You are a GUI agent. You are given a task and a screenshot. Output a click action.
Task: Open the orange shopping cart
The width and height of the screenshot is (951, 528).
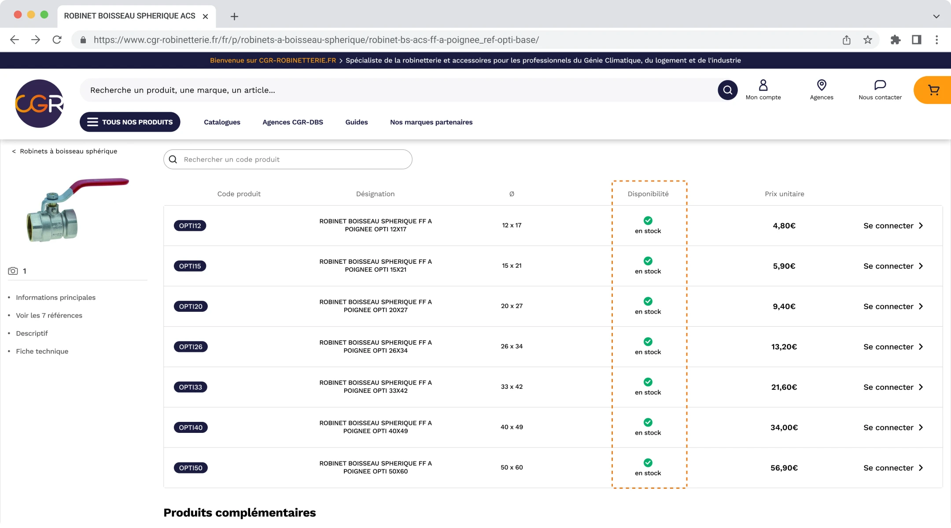tap(933, 90)
